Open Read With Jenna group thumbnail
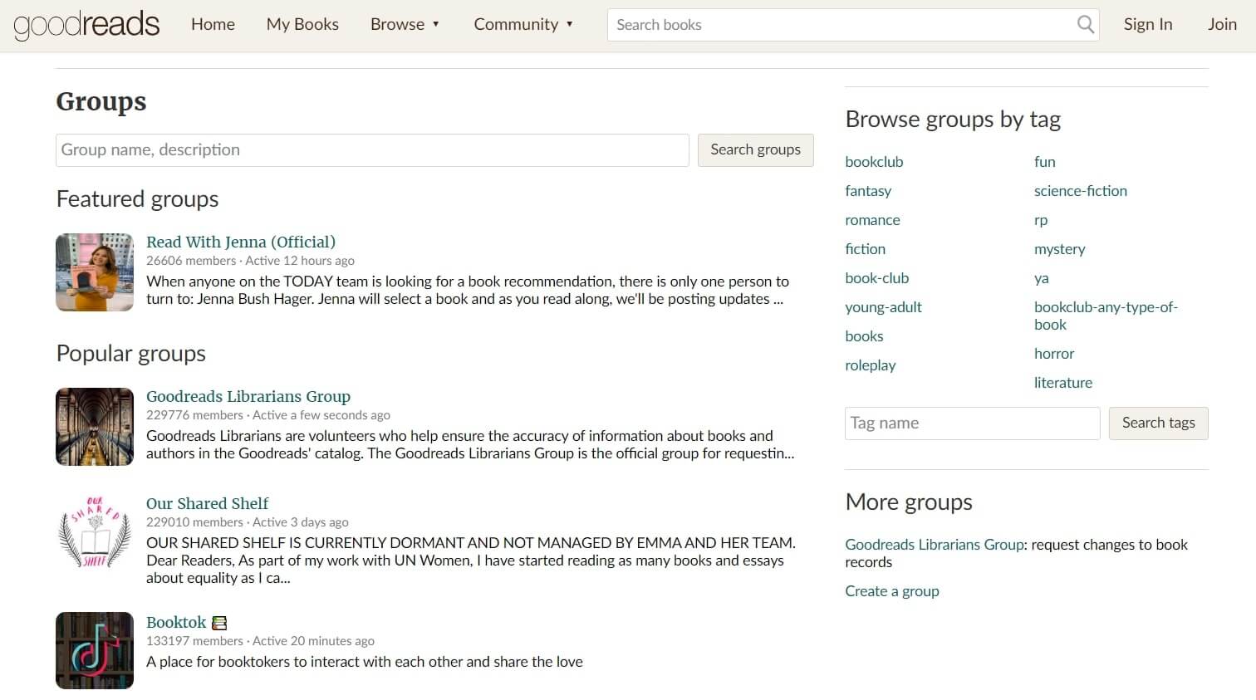1256x700 pixels. pyautogui.click(x=95, y=272)
